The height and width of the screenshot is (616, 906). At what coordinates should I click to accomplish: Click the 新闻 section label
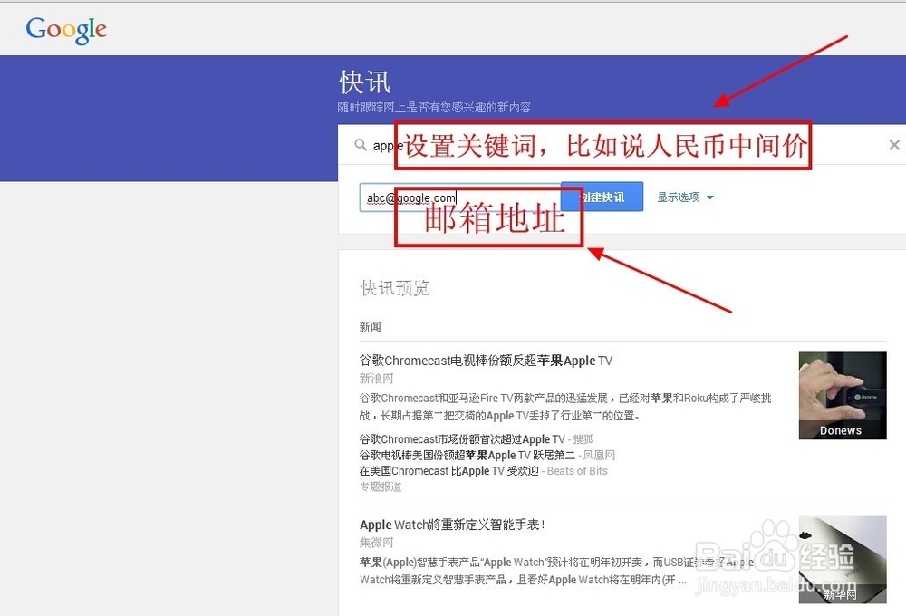point(370,327)
